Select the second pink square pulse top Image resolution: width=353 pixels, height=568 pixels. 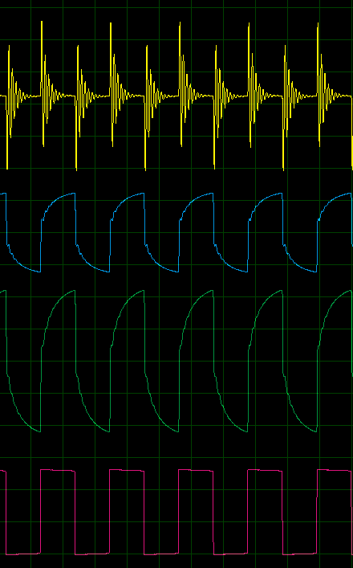[x=127, y=470]
